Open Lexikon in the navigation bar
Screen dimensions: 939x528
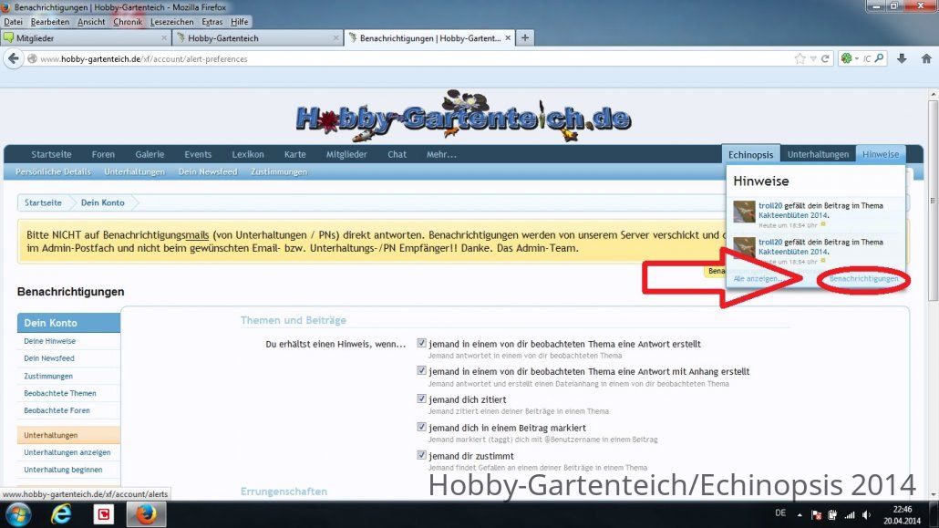(x=248, y=154)
